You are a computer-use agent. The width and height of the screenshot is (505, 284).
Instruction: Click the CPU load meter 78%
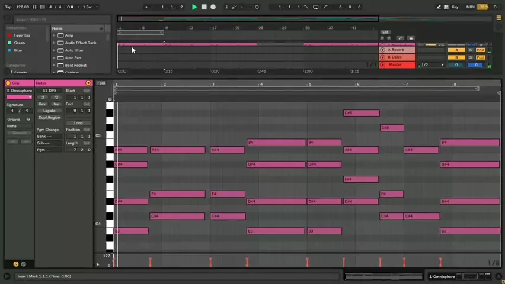click(x=484, y=7)
